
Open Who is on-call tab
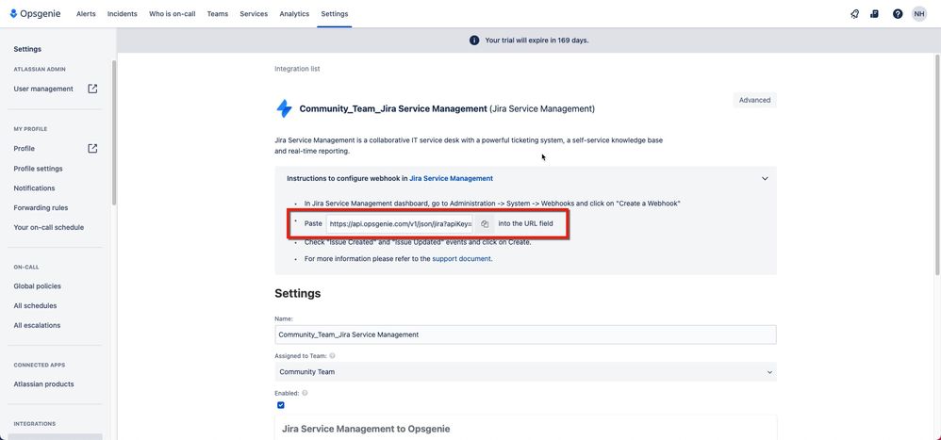tap(173, 14)
